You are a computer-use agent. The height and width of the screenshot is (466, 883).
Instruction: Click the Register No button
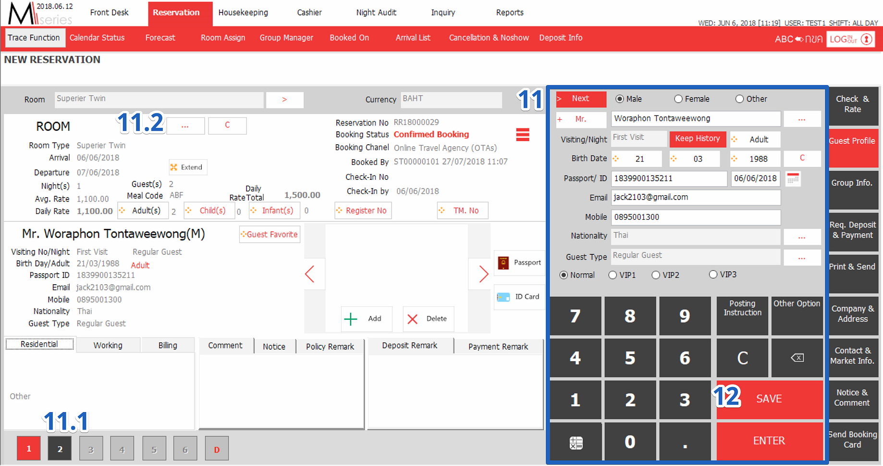(x=363, y=211)
